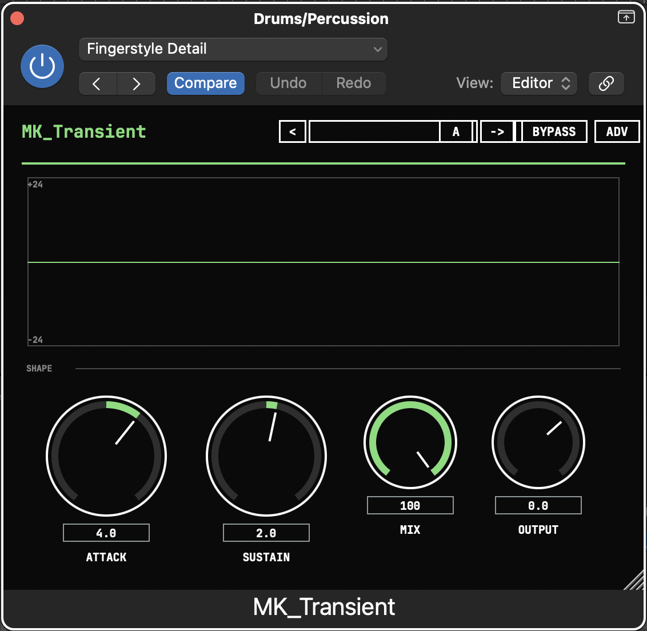Click the Undo button
Screen dimensions: 647x631
click(x=289, y=83)
